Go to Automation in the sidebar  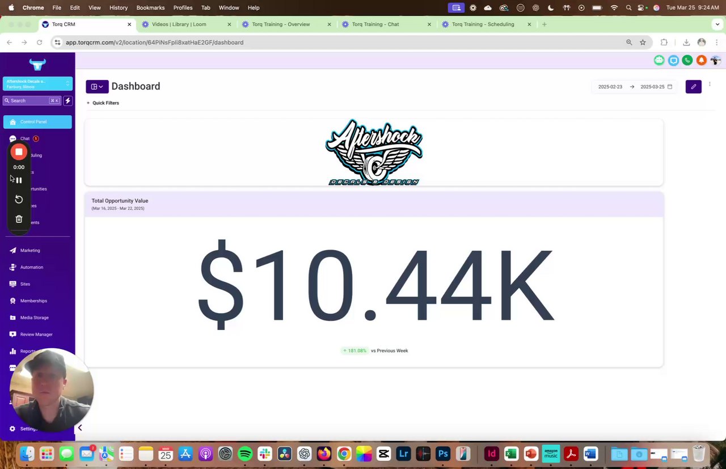click(x=32, y=267)
